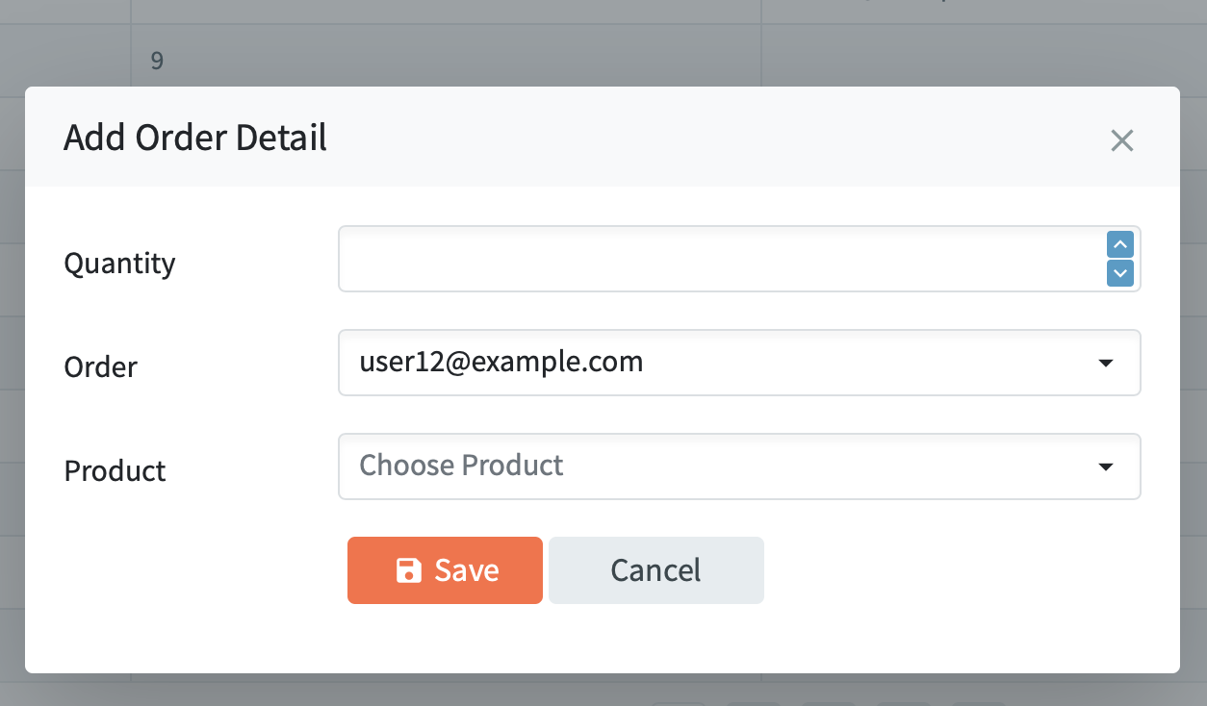
Task: Click the Save button
Action: pyautogui.click(x=445, y=570)
